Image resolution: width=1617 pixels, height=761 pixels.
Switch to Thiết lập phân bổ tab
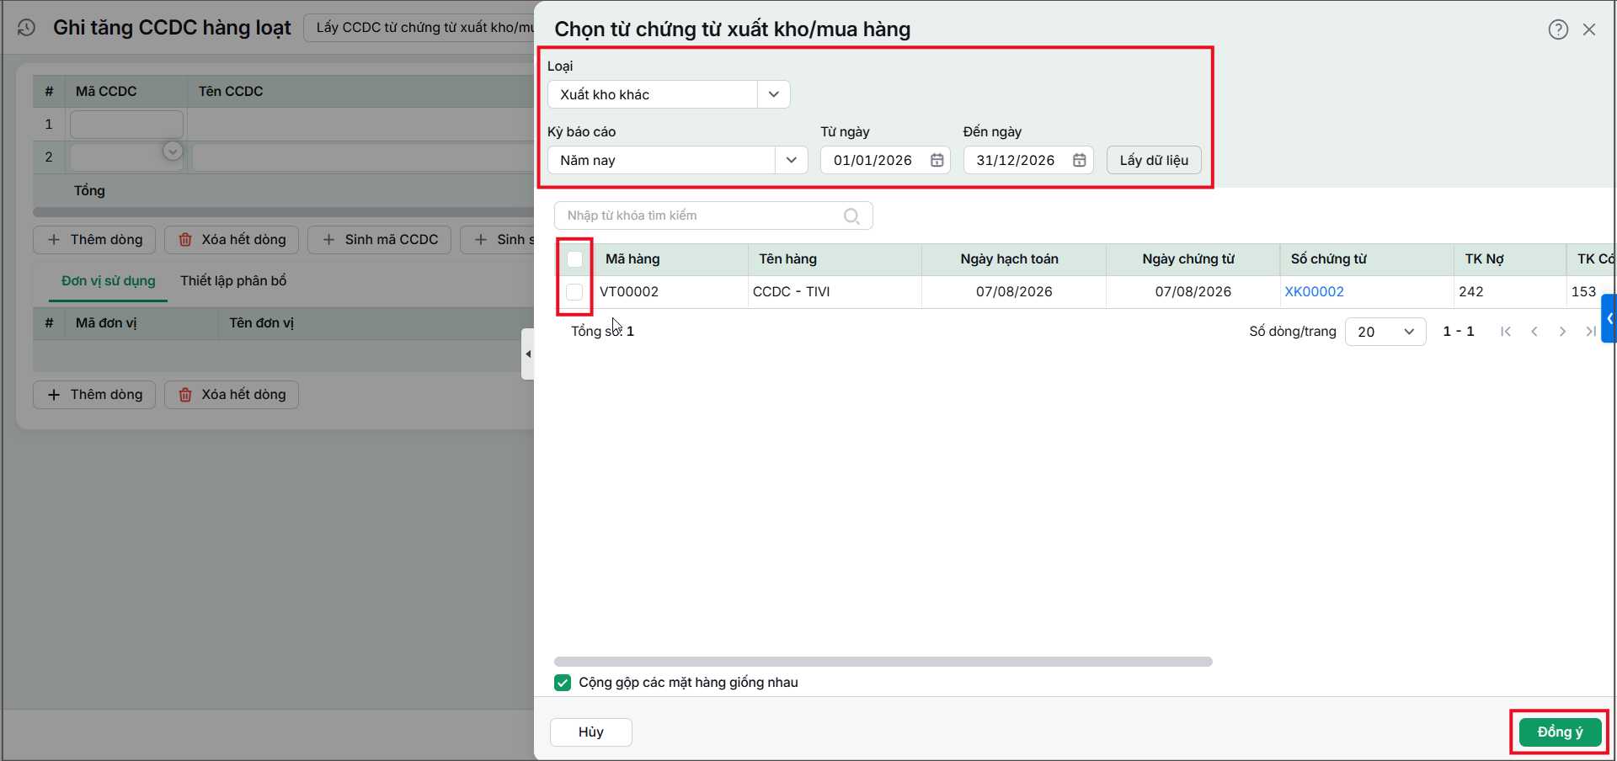point(233,281)
